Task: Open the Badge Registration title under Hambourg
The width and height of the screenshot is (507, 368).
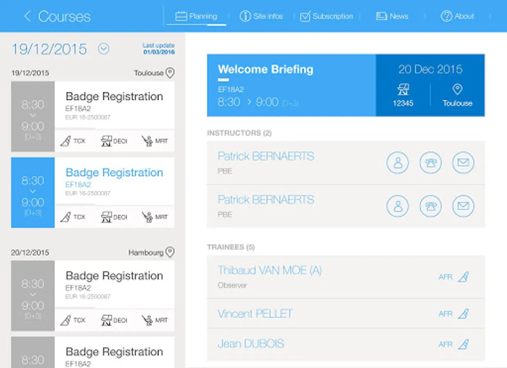Action: (114, 276)
